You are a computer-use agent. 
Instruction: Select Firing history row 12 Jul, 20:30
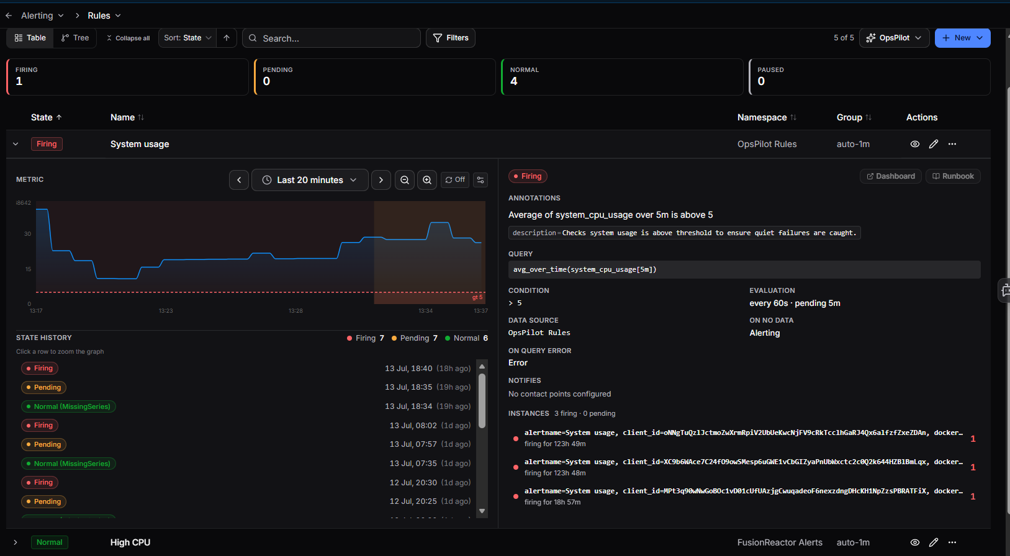coord(246,483)
